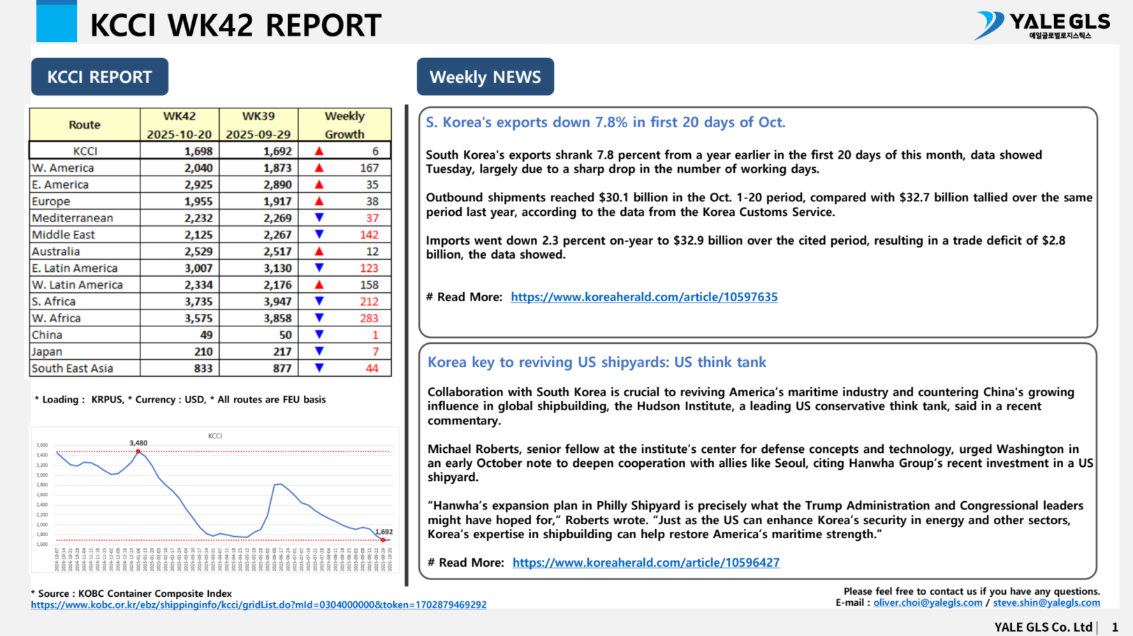Click the YALE GLS logo

pos(1042,25)
